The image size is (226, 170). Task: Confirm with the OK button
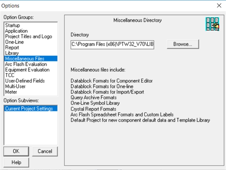coord(16,151)
